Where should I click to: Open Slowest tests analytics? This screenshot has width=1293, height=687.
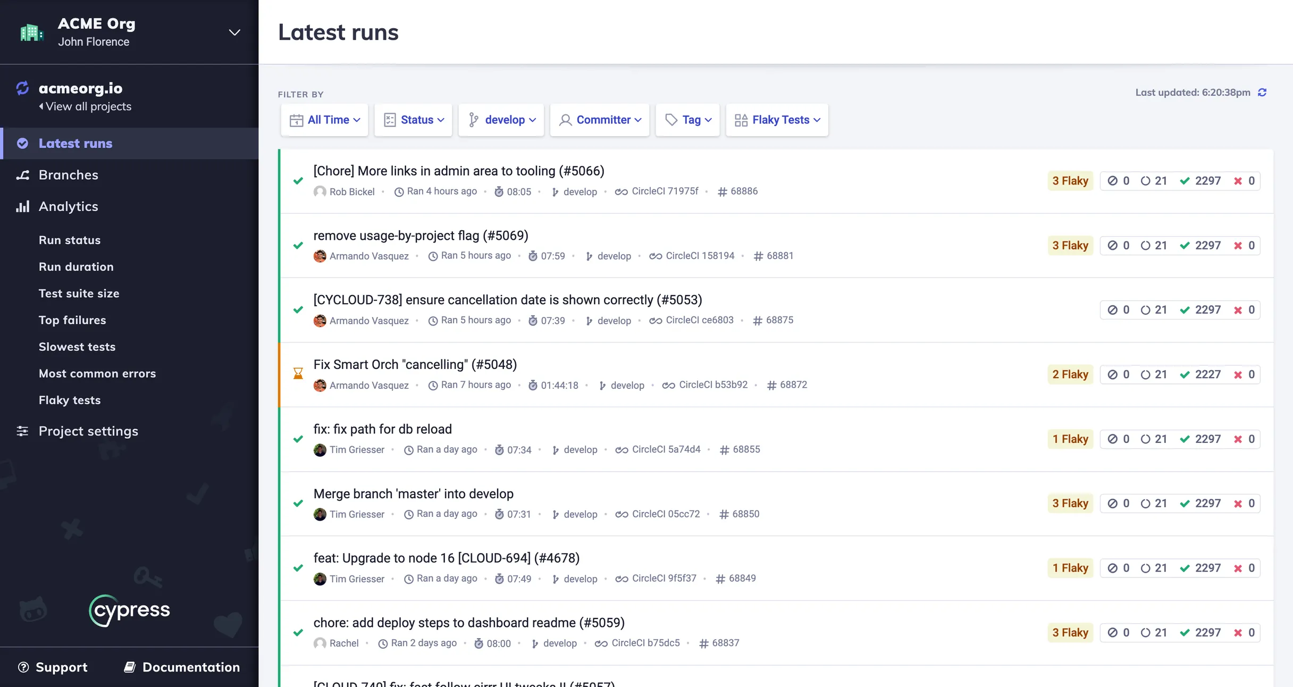[x=77, y=347]
